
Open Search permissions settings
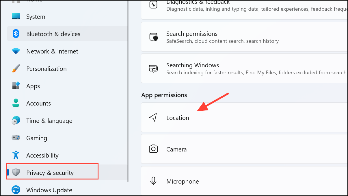click(244, 37)
